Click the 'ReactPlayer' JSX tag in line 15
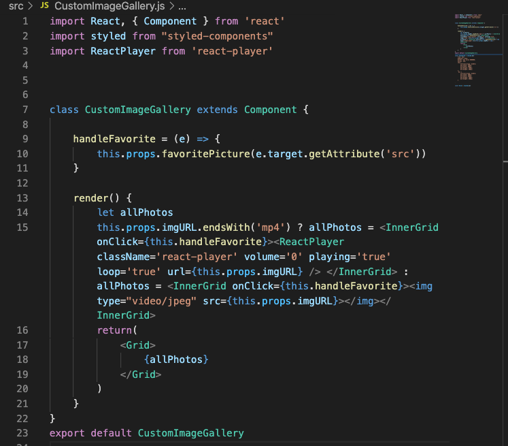The width and height of the screenshot is (508, 446). (311, 242)
